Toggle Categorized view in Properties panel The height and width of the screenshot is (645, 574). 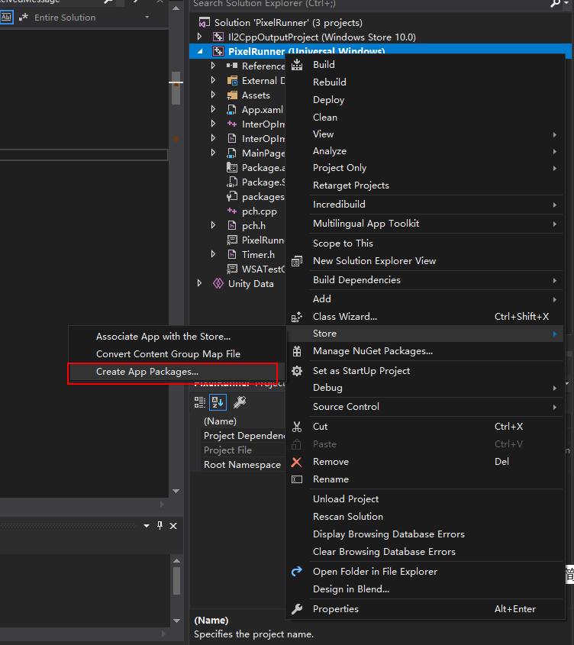[200, 402]
